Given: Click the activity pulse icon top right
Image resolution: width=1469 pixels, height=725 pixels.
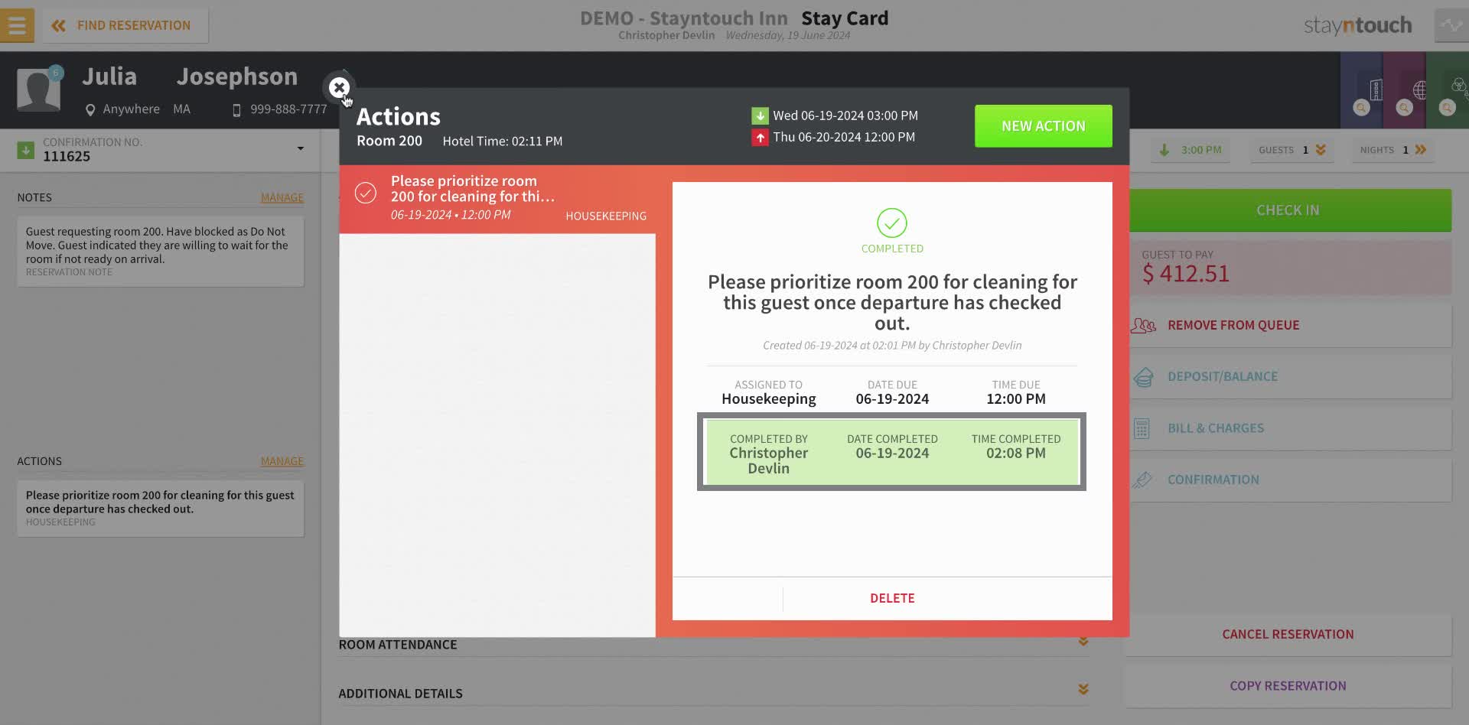Looking at the screenshot, I should [x=1451, y=25].
